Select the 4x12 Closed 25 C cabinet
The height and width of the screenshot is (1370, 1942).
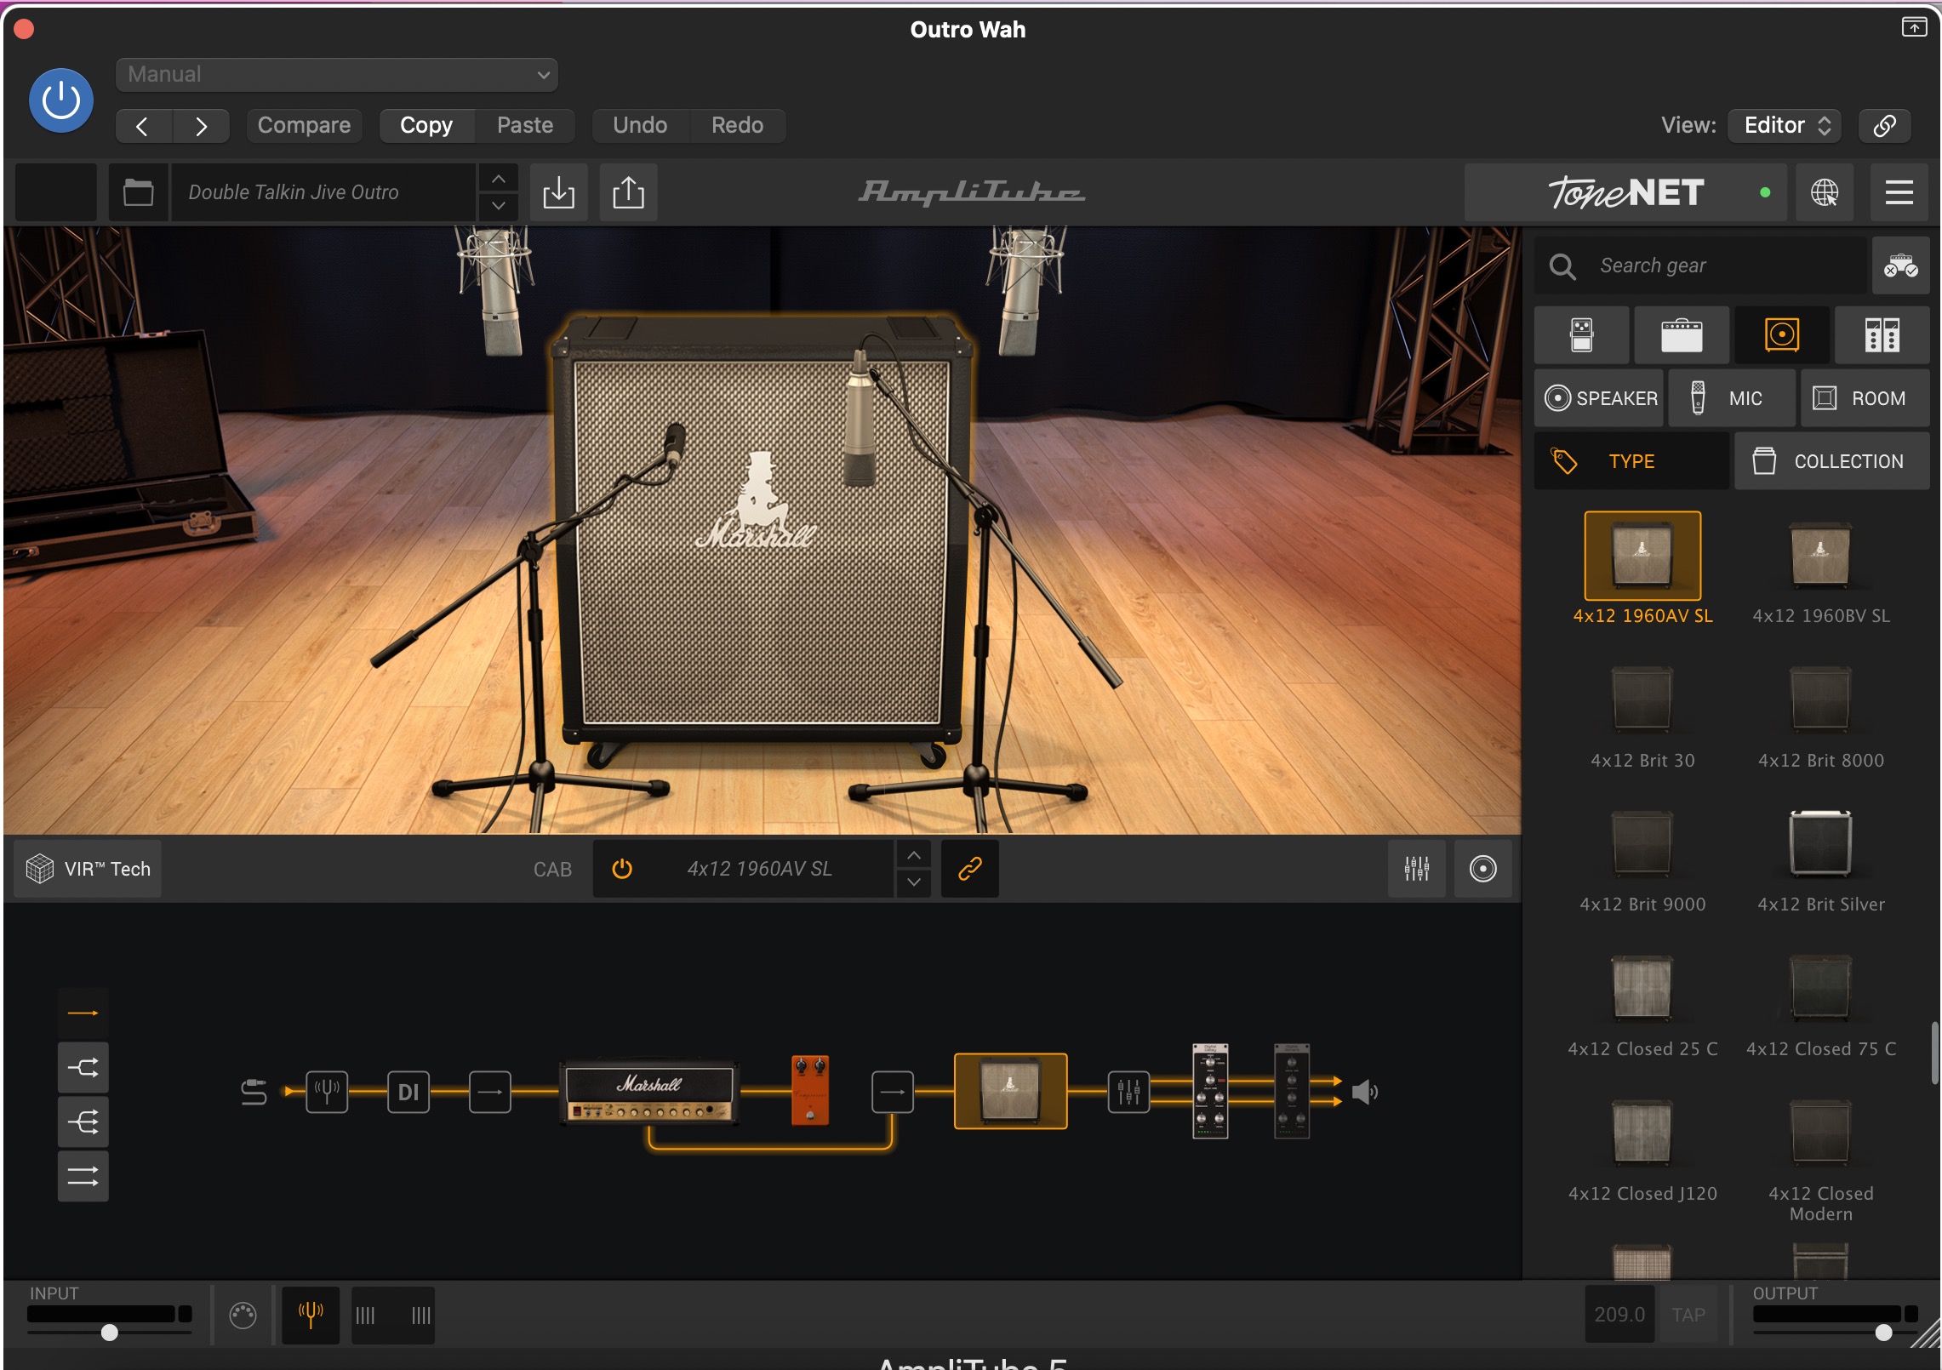(x=1642, y=1004)
